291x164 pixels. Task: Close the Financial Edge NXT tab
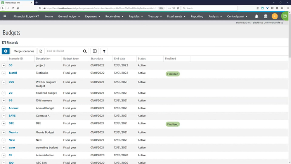[x=31, y=3]
